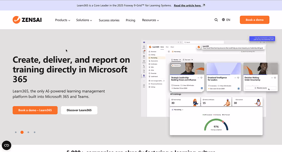Switch to the Home tab in Learn365 preview
The width and height of the screenshot is (282, 152).
point(162,47)
